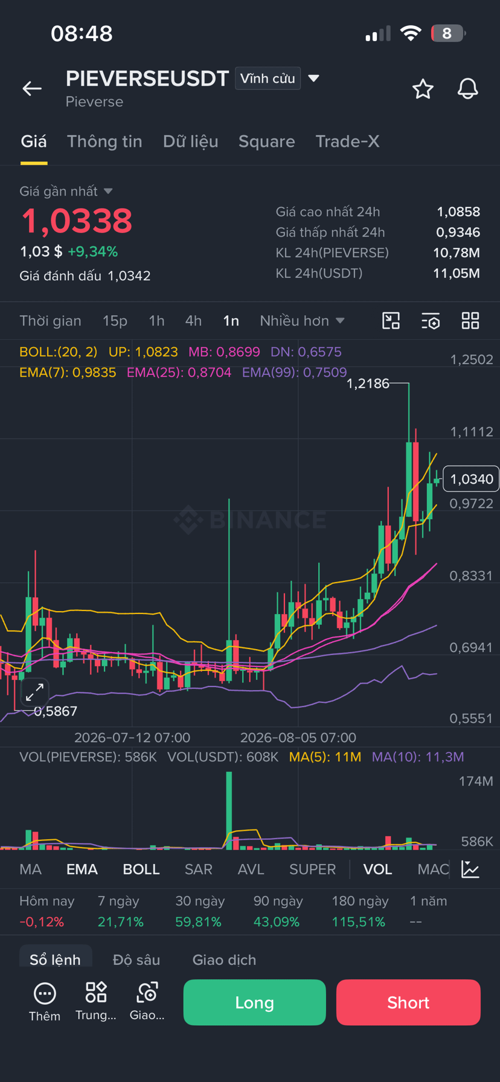Tap the last price 1,0338

(76, 221)
